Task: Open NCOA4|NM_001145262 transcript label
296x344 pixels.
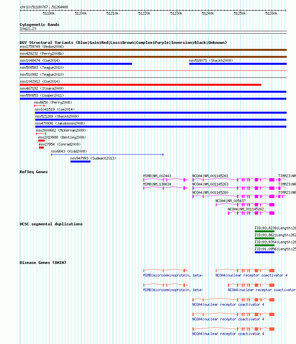Action: point(246,209)
